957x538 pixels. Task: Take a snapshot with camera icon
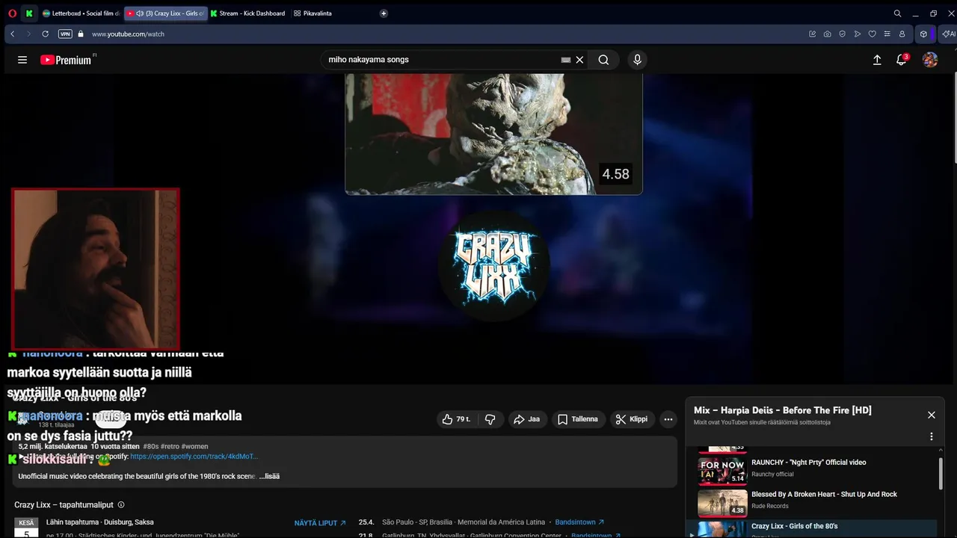(x=827, y=34)
